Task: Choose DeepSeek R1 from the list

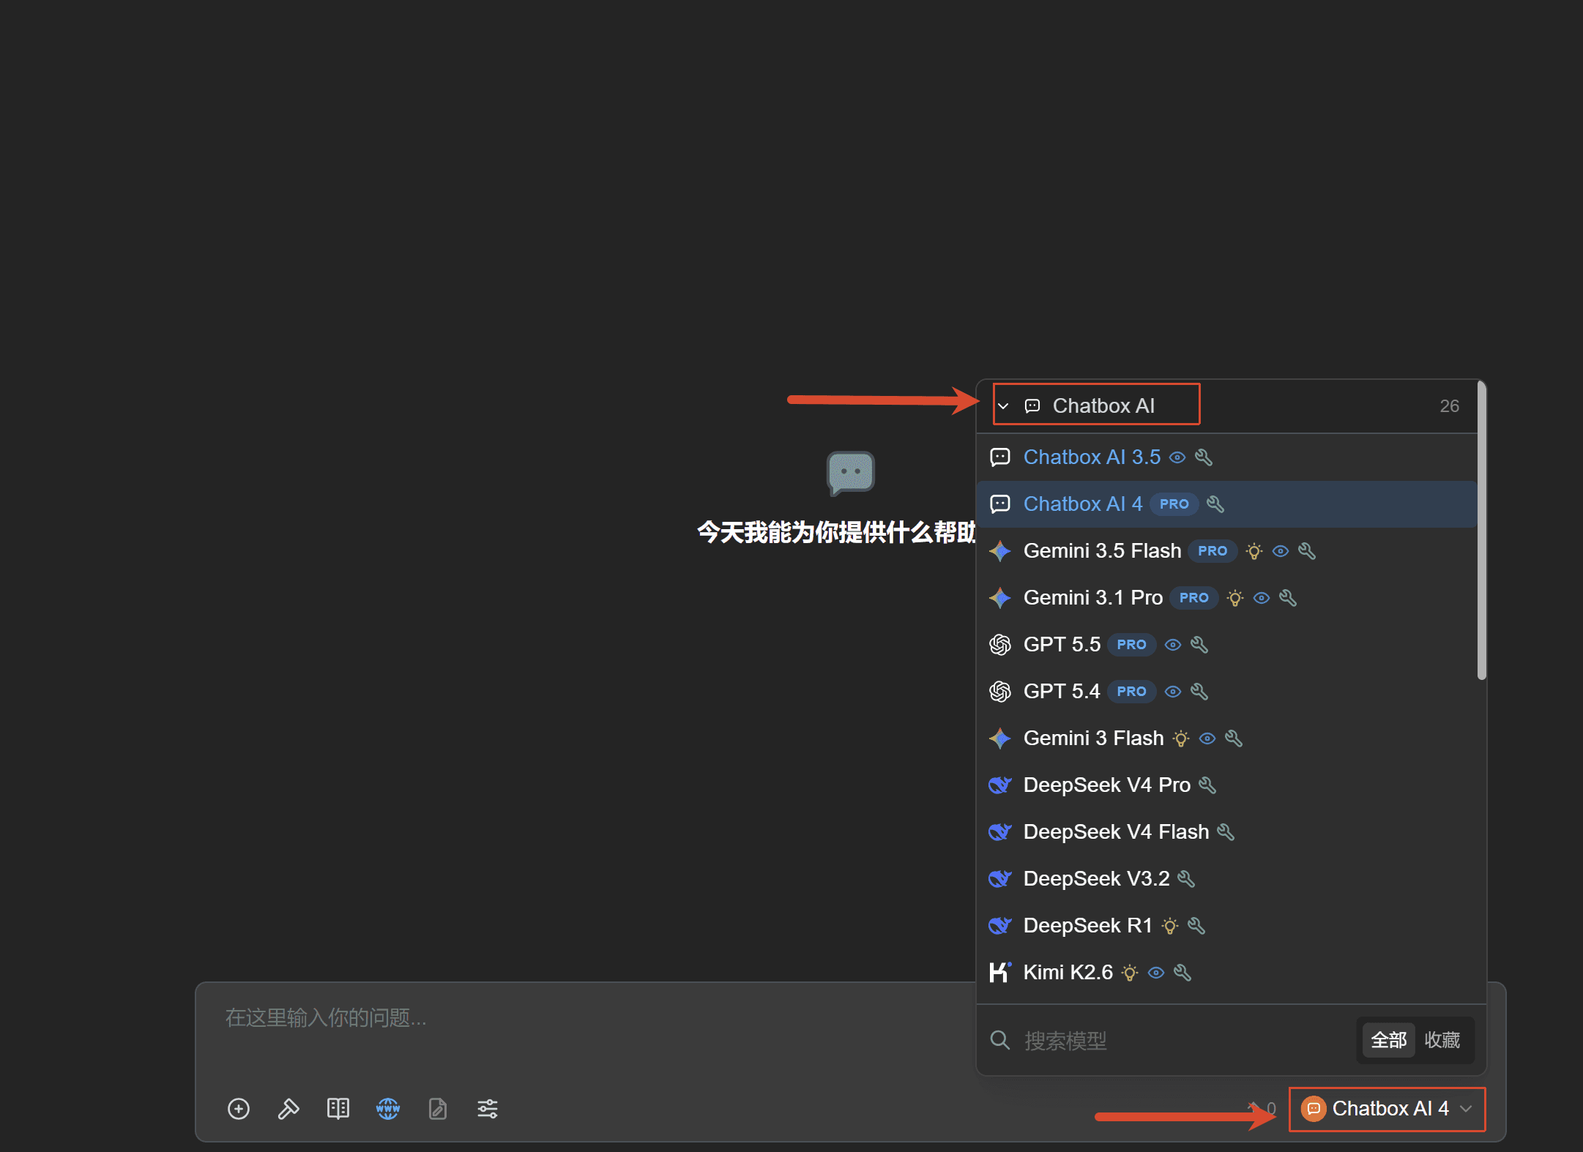Action: point(1227,926)
